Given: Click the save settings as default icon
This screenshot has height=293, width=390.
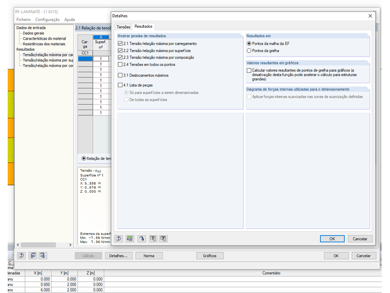Looking at the screenshot, I should point(163,239).
